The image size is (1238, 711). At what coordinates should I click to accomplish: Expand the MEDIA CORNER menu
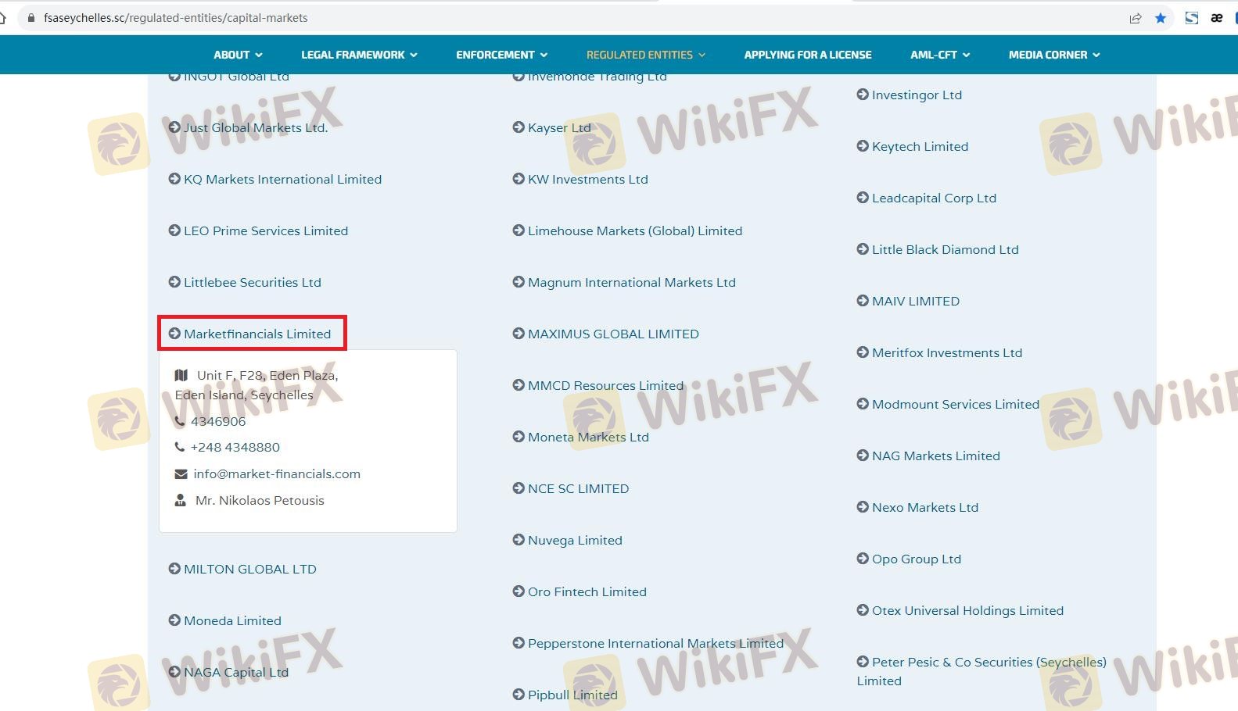(1053, 55)
